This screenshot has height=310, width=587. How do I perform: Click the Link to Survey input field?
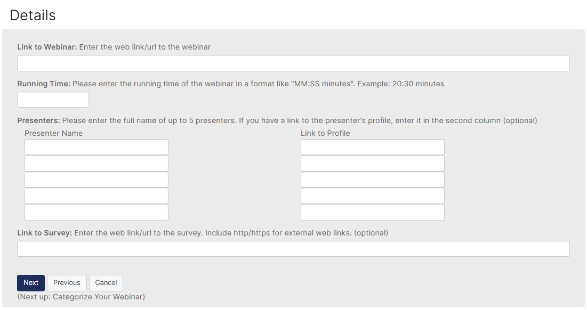(x=293, y=249)
